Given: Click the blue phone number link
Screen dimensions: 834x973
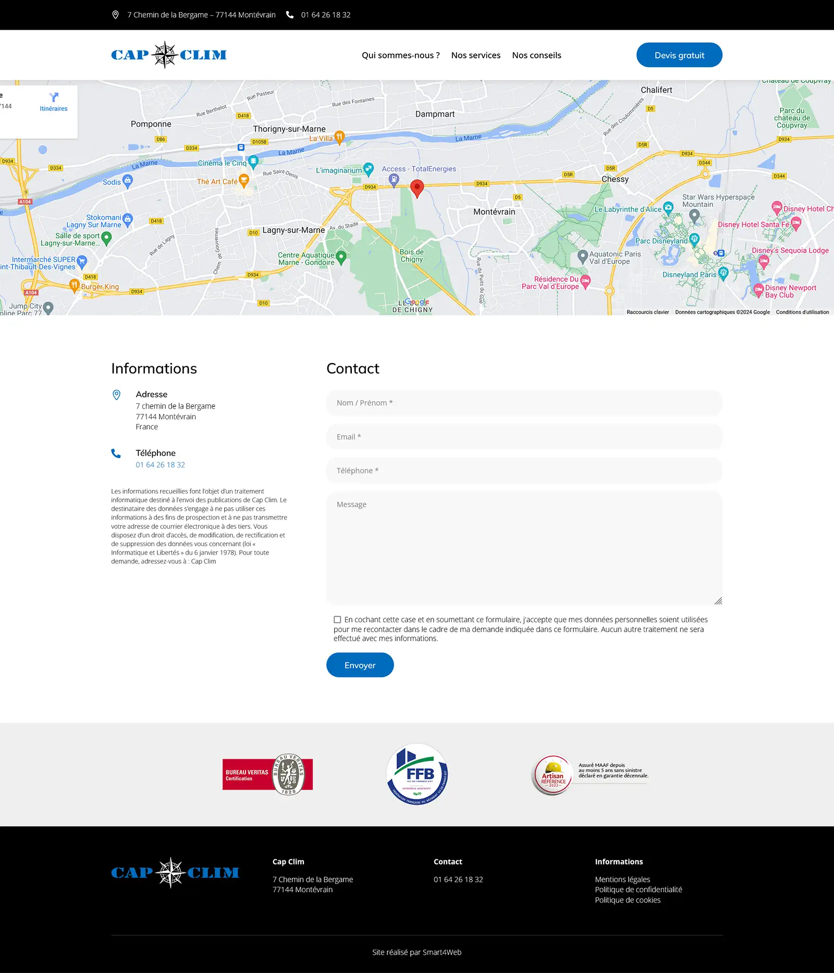Looking at the screenshot, I should pos(160,465).
